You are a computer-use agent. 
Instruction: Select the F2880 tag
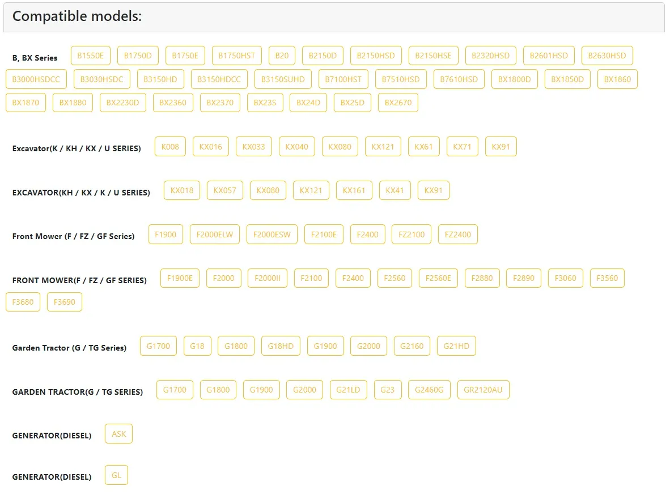pyautogui.click(x=482, y=278)
